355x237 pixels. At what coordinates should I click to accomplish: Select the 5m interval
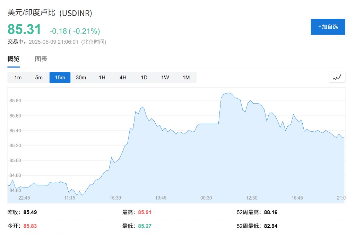39,78
